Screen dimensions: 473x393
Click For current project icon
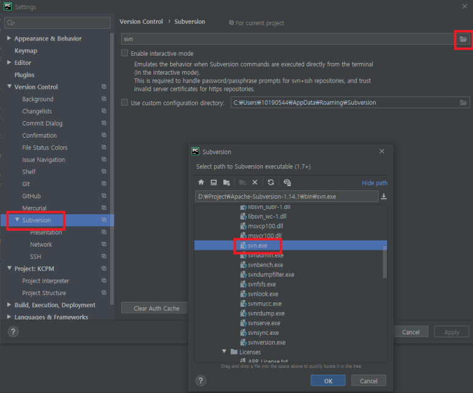pyautogui.click(x=231, y=23)
